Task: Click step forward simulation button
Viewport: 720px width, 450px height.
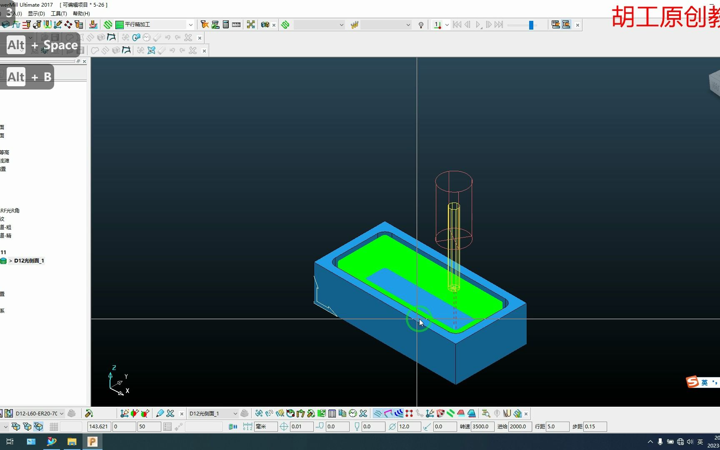Action: coord(489,25)
